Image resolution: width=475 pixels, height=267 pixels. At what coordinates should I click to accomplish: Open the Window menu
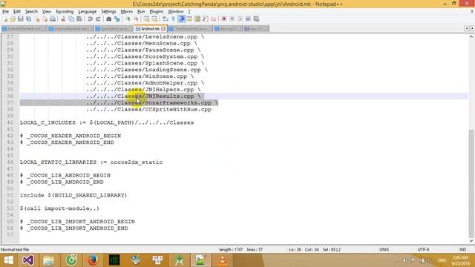point(176,12)
